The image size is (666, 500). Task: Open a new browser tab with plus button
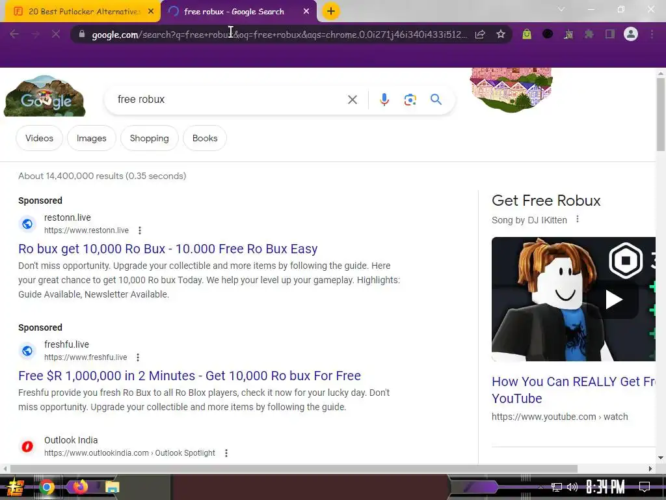(x=331, y=12)
